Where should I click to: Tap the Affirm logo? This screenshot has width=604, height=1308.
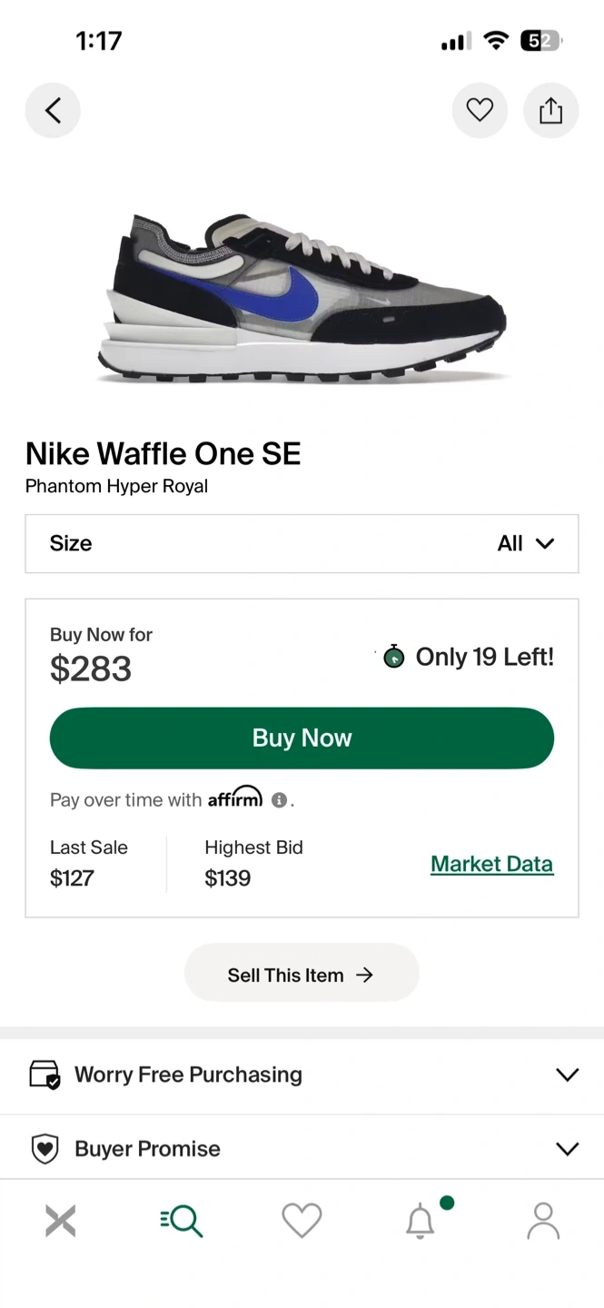(x=235, y=798)
